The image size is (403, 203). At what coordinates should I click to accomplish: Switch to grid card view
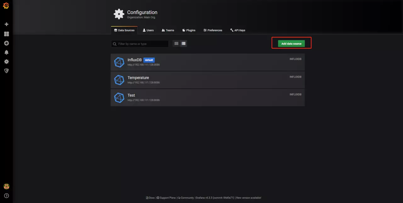point(176,44)
